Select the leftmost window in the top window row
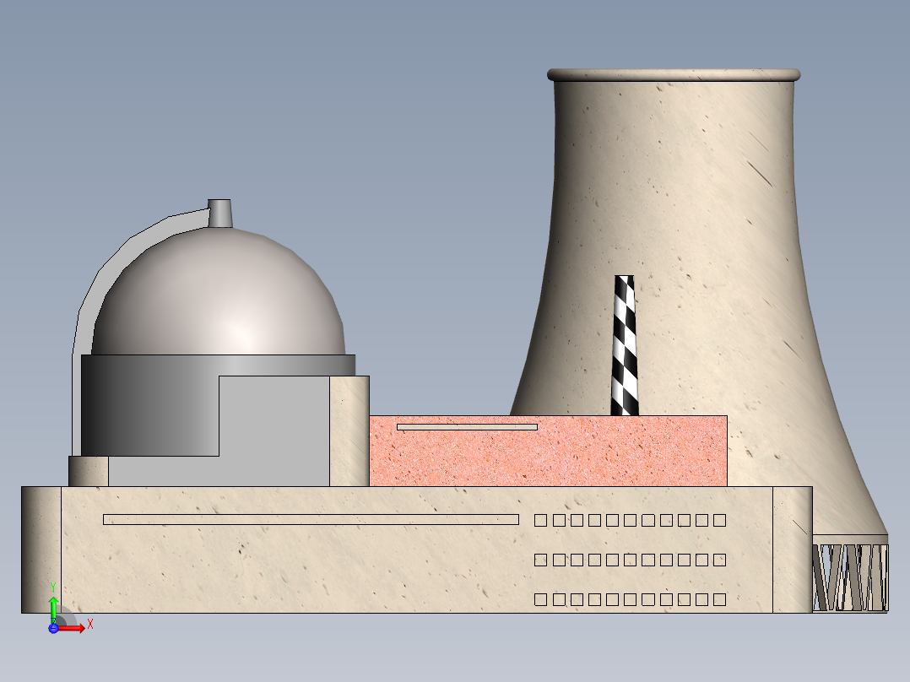This screenshot has width=910, height=682. click(x=540, y=520)
